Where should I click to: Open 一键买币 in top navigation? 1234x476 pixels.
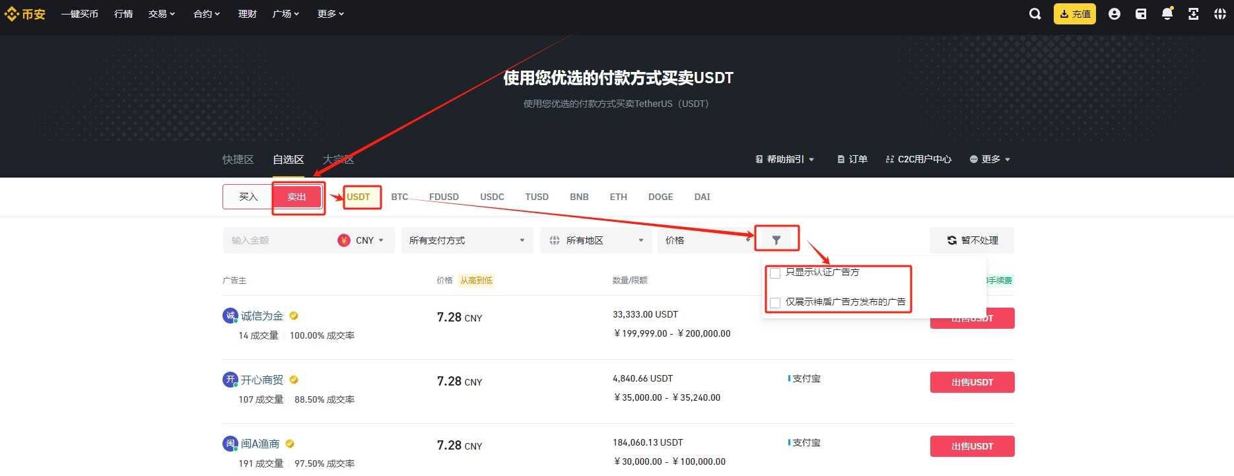tap(79, 14)
